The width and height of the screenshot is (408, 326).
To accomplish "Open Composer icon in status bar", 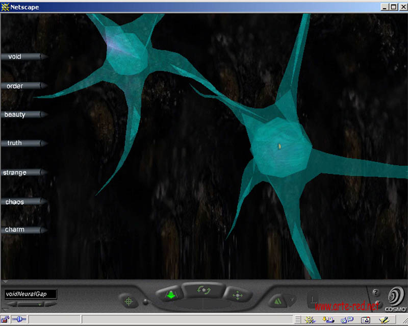I will [384, 320].
